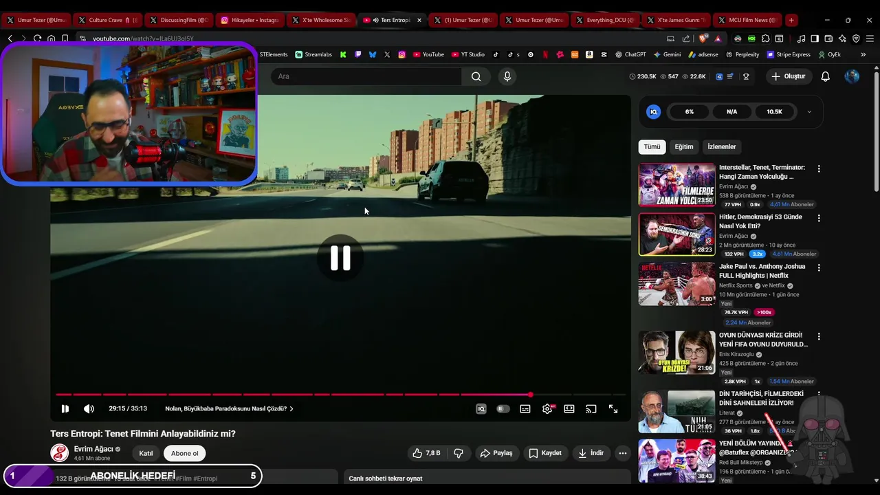This screenshot has height=495, width=880.
Task: Cast video using the Cast icon
Action: coord(591,408)
